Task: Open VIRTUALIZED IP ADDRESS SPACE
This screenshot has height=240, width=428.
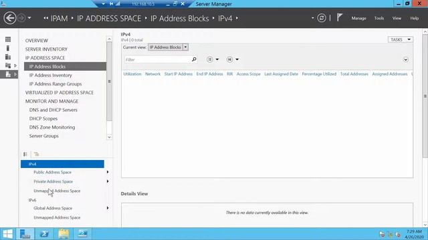Action: [x=60, y=93]
